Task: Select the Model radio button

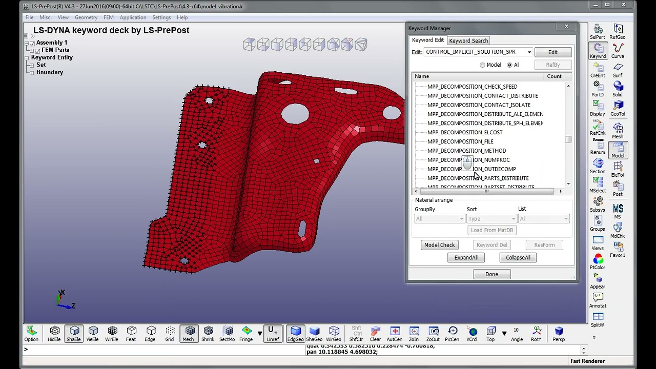Action: (x=482, y=65)
